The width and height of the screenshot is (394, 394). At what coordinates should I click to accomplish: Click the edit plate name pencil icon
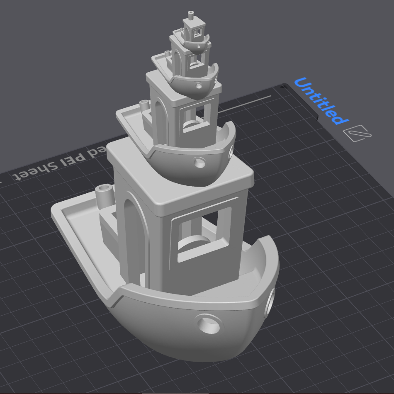pos(357,133)
